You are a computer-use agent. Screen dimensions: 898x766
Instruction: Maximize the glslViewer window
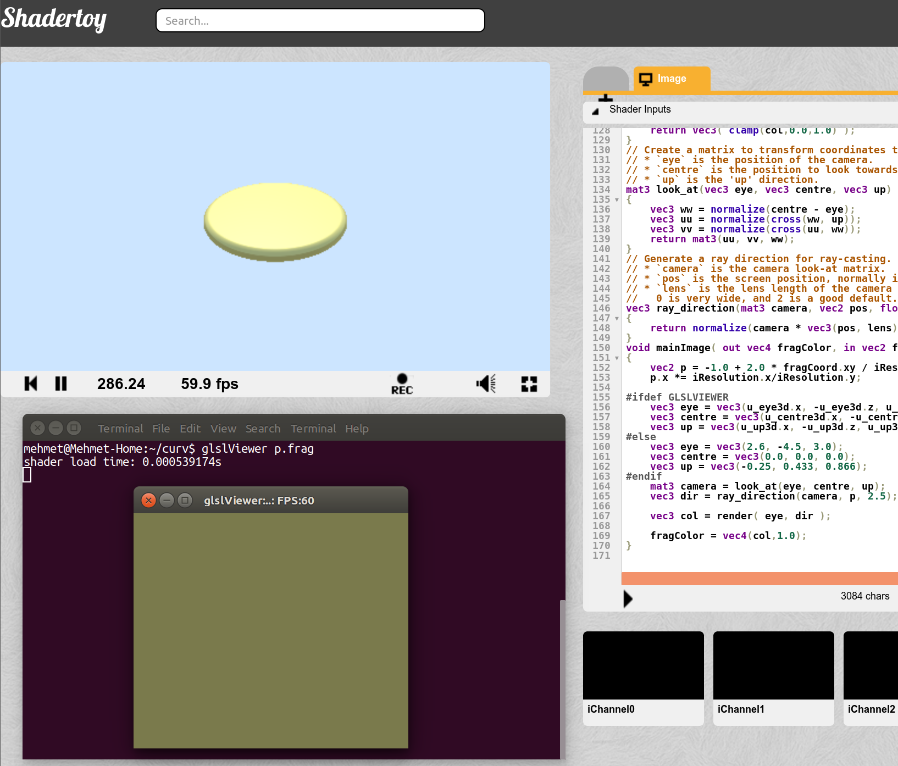click(x=185, y=500)
